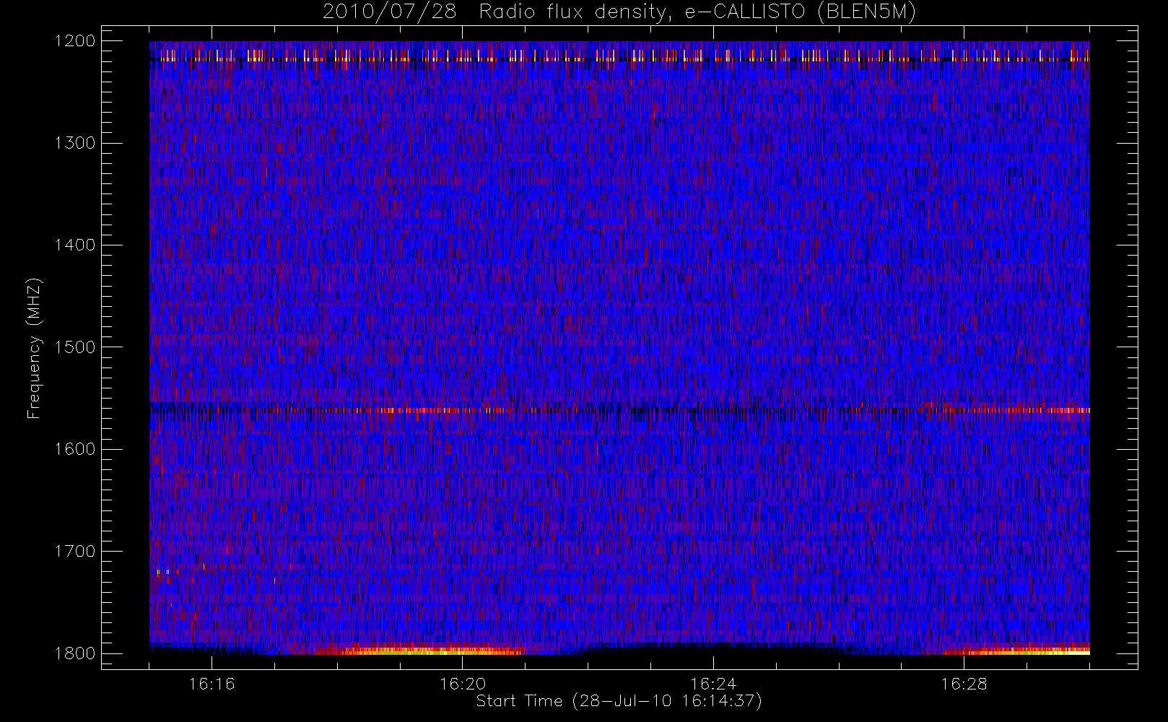The image size is (1168, 722).
Task: Click the 1300 frequency tick label
Action: tap(75, 143)
